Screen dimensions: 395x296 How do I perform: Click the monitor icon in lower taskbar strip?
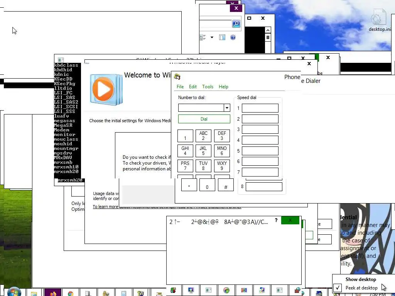(191, 290)
